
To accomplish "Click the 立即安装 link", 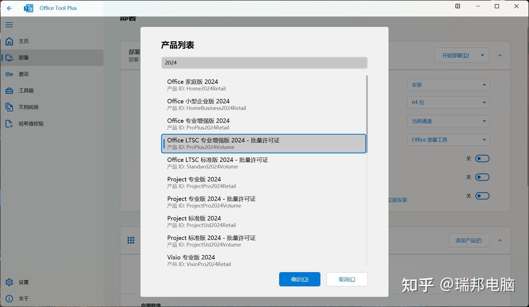I will tap(398, 200).
